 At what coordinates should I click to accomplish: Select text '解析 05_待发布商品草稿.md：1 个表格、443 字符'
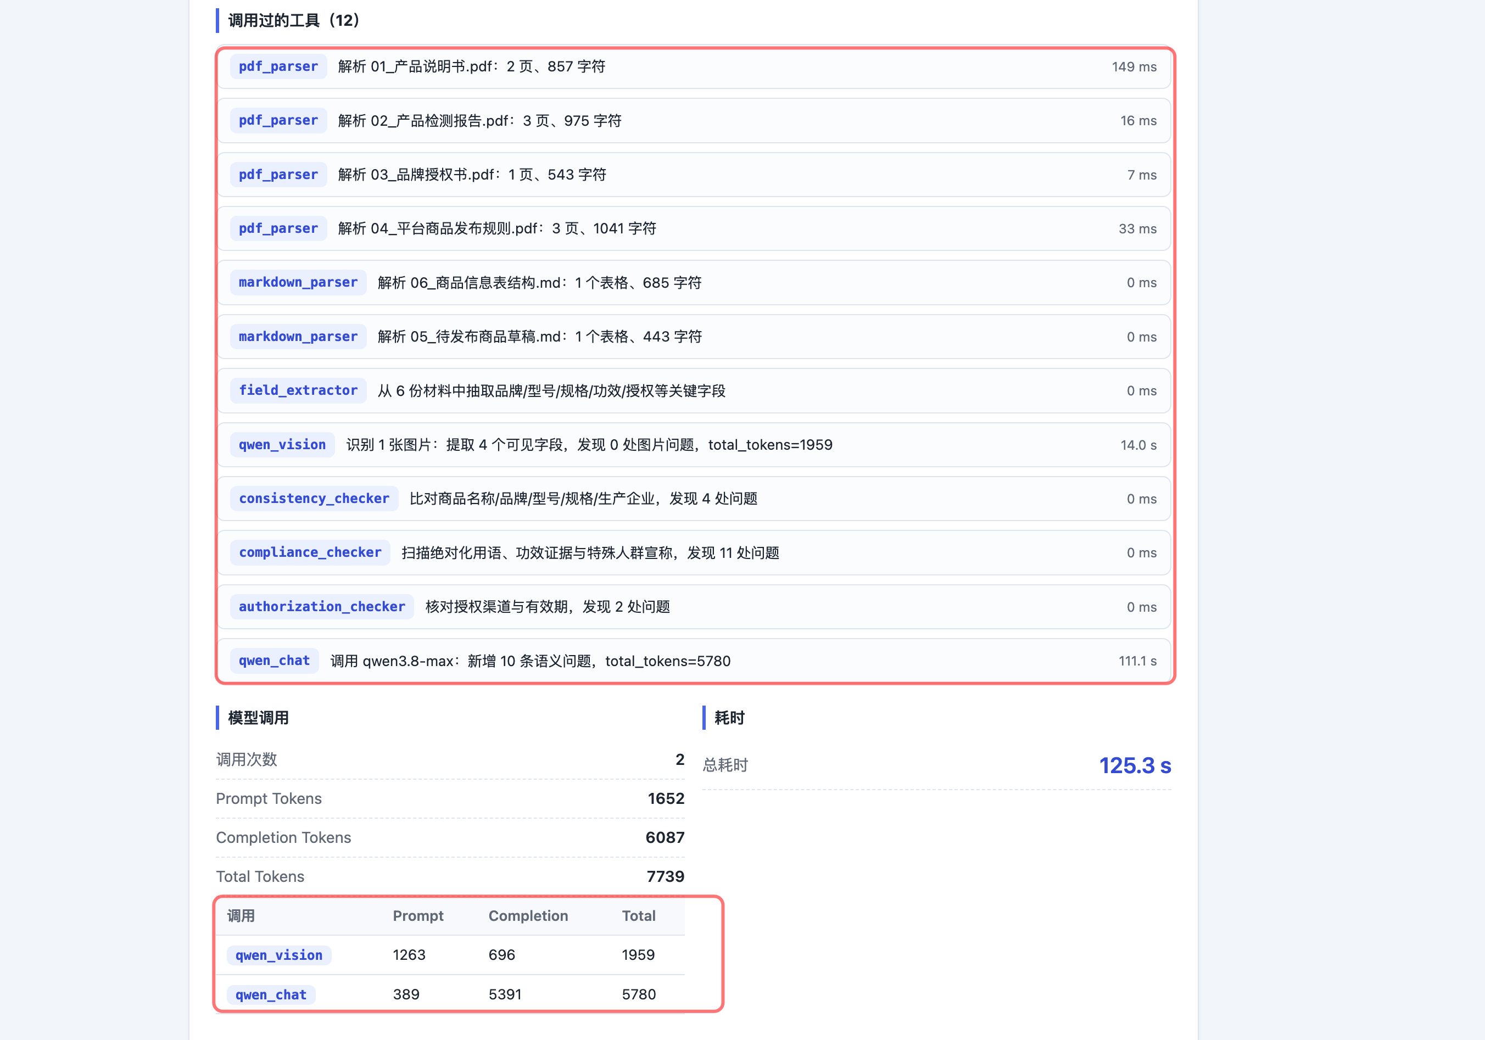(x=539, y=337)
